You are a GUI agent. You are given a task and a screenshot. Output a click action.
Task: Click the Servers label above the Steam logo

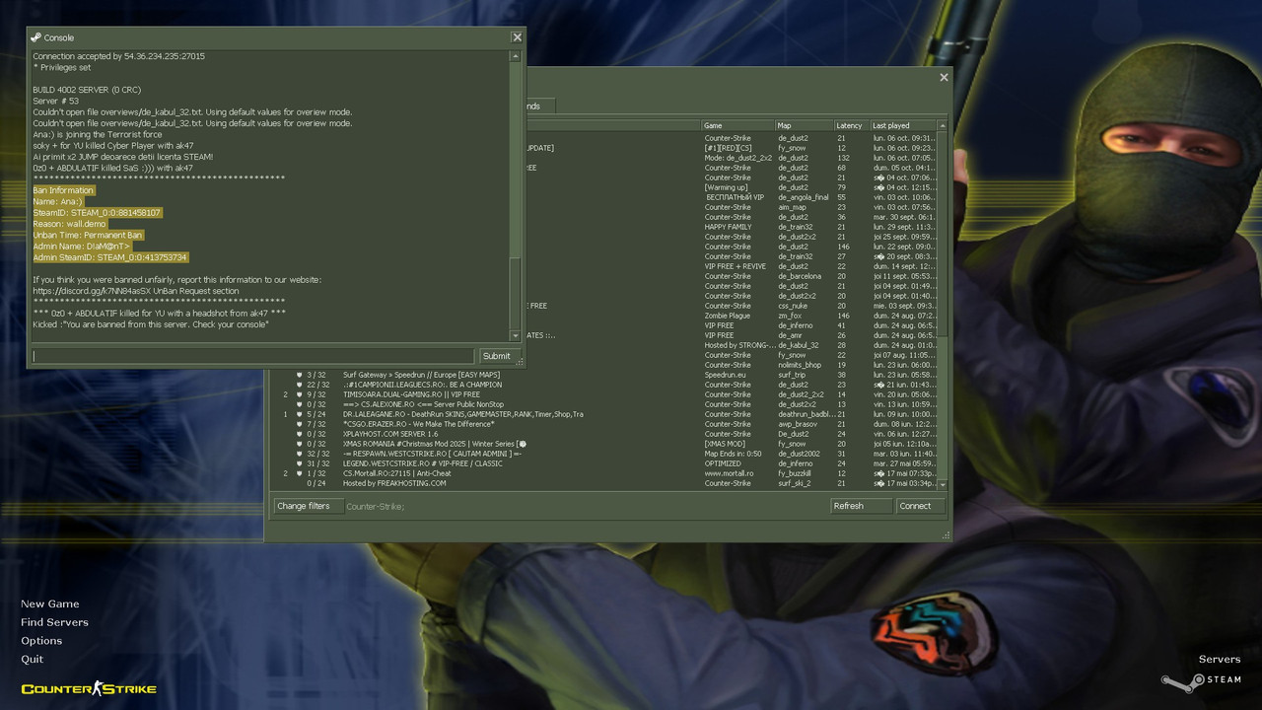pyautogui.click(x=1220, y=659)
